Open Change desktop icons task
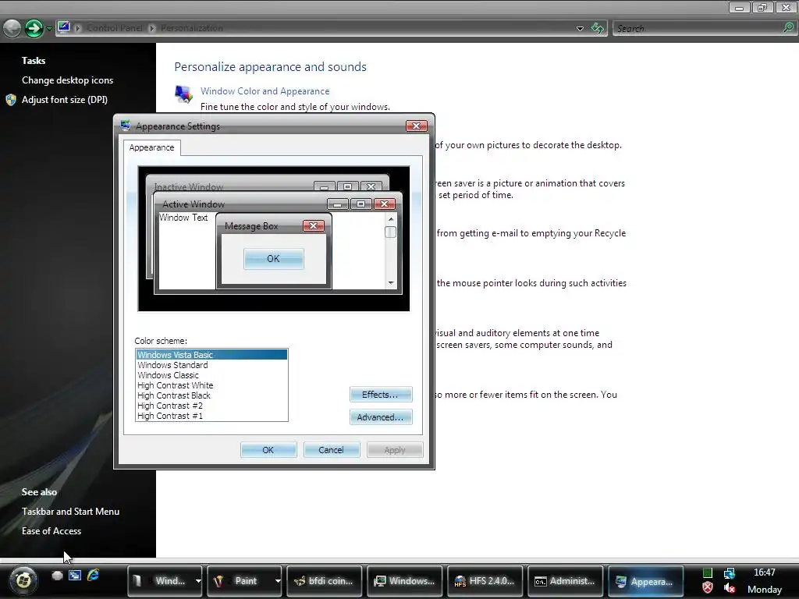Screen dimensions: 799x599 (x=67, y=80)
